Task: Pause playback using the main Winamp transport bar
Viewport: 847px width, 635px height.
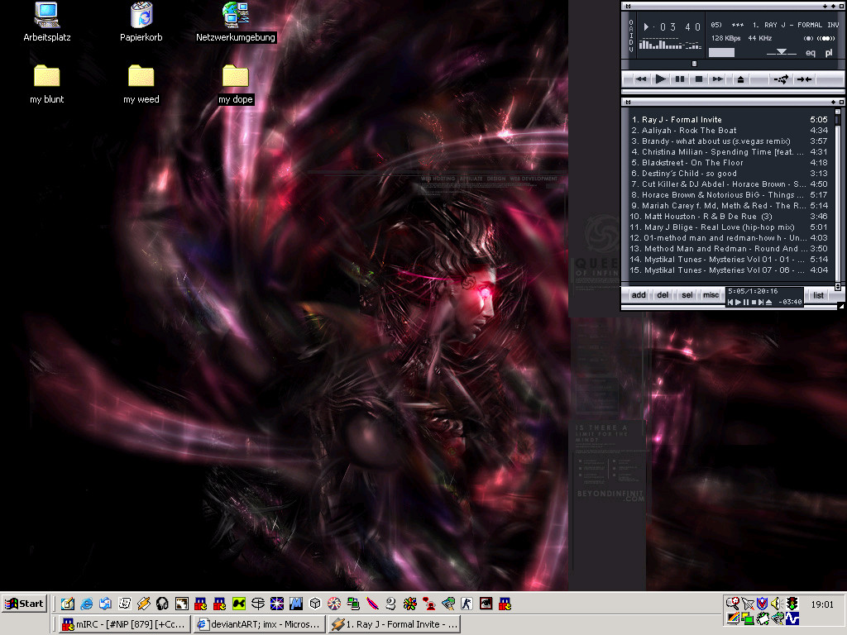Action: pos(680,79)
